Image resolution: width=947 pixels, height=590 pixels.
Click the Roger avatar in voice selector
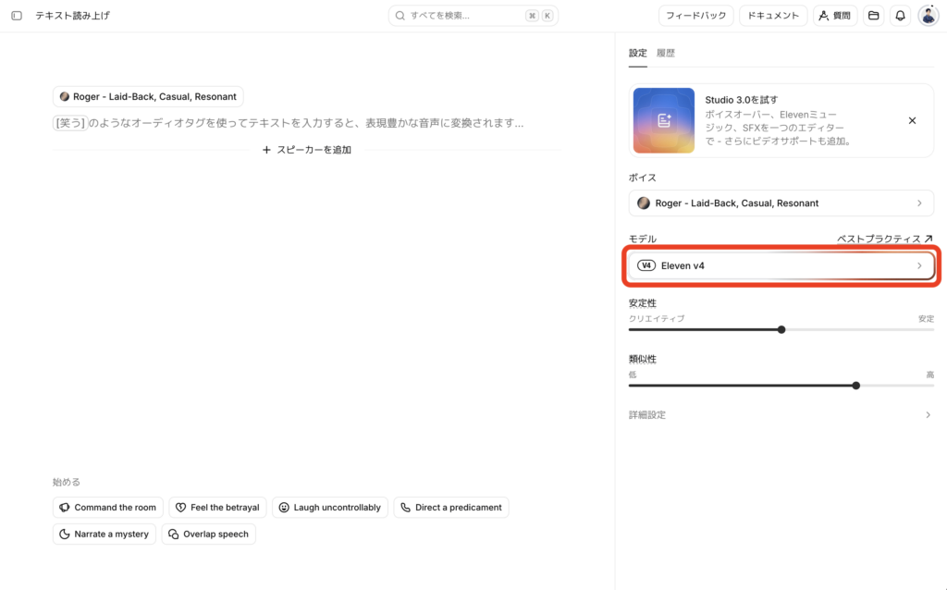pyautogui.click(x=644, y=203)
